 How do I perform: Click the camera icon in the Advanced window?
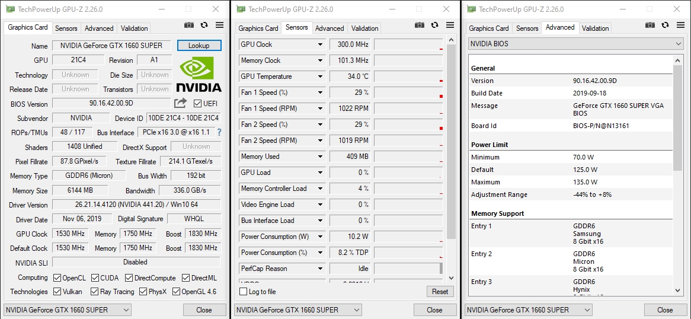(650, 25)
